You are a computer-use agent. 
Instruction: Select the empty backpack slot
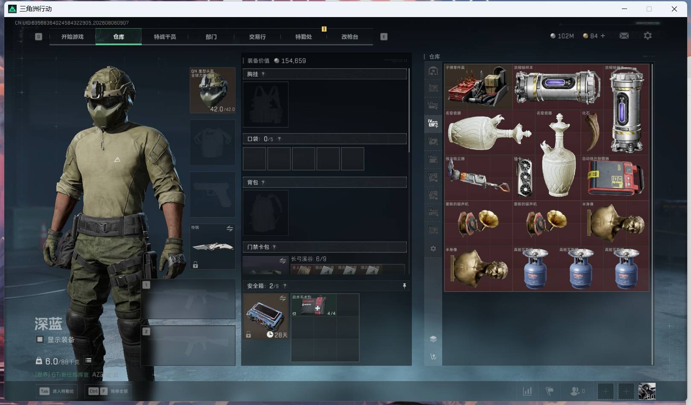point(265,213)
